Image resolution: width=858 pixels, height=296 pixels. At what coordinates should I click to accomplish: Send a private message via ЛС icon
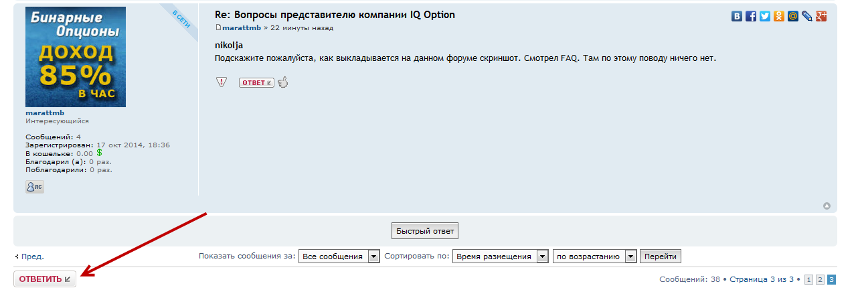coord(35,187)
